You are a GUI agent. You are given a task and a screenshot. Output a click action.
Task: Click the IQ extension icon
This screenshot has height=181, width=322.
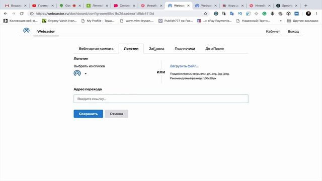[x=240, y=14]
